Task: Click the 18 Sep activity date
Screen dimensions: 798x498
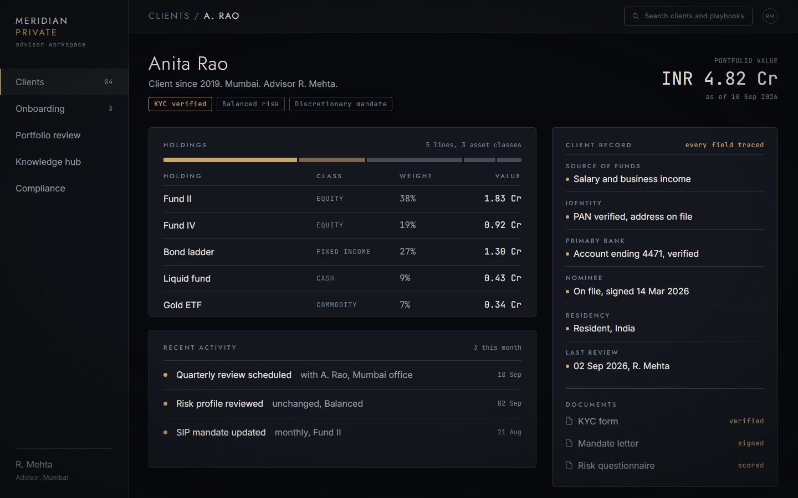Action: pos(509,375)
